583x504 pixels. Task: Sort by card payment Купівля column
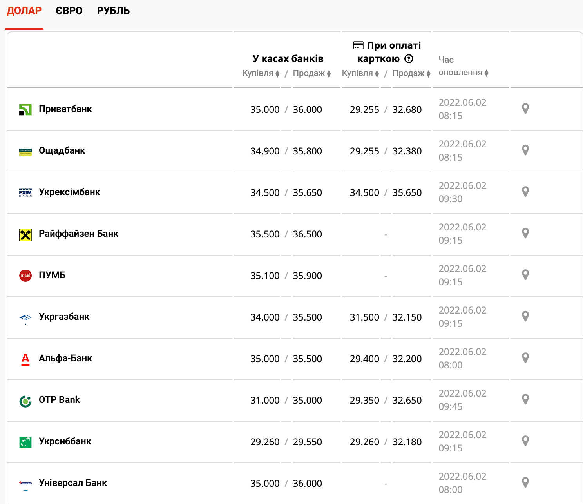pos(360,73)
